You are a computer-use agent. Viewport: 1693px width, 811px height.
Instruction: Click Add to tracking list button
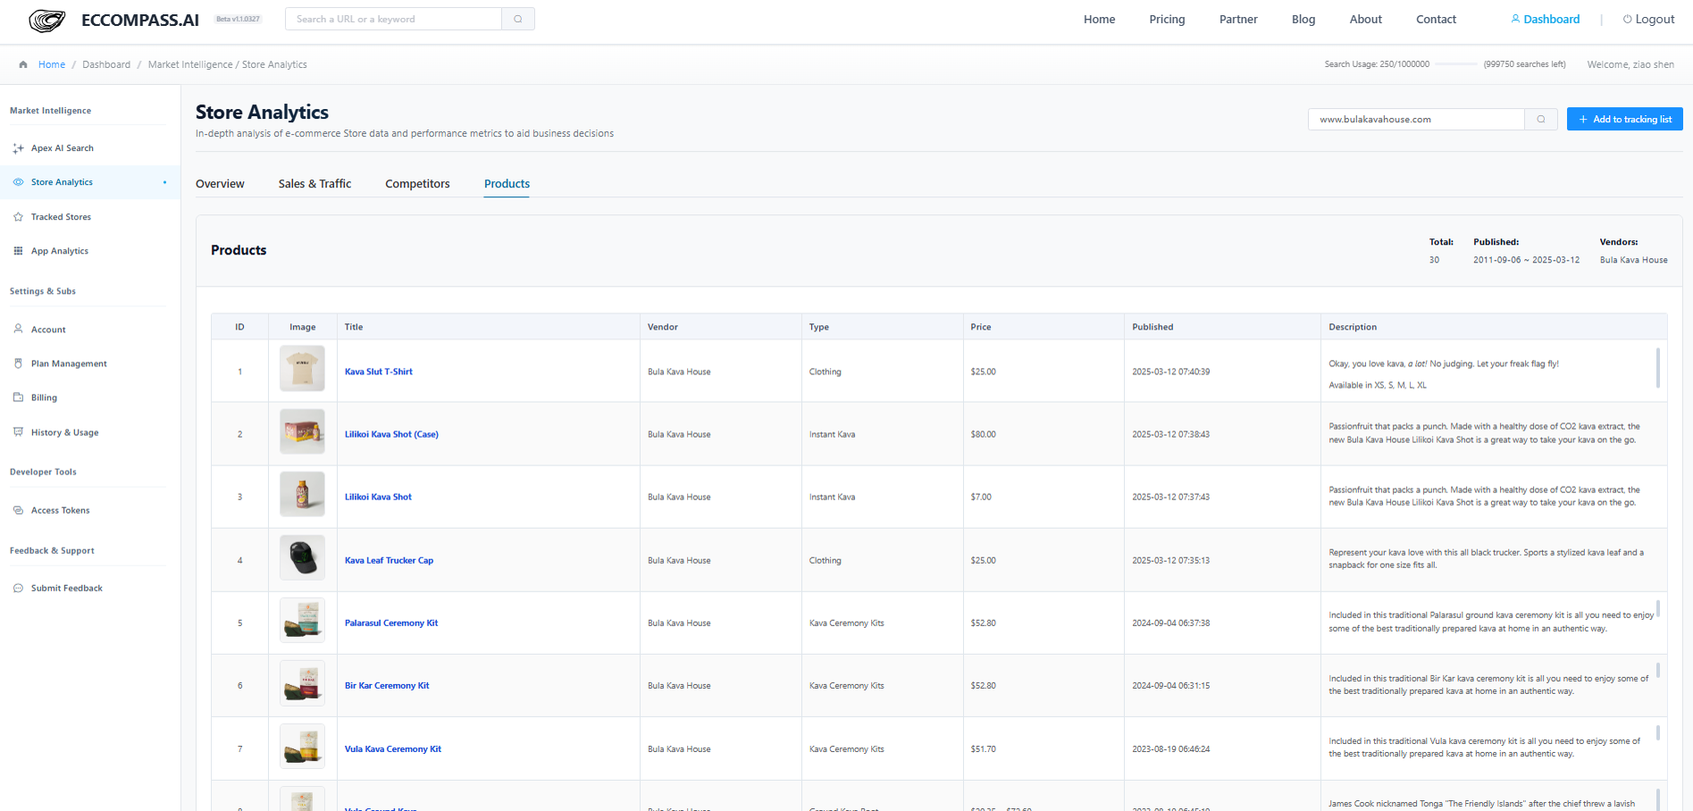[1624, 119]
